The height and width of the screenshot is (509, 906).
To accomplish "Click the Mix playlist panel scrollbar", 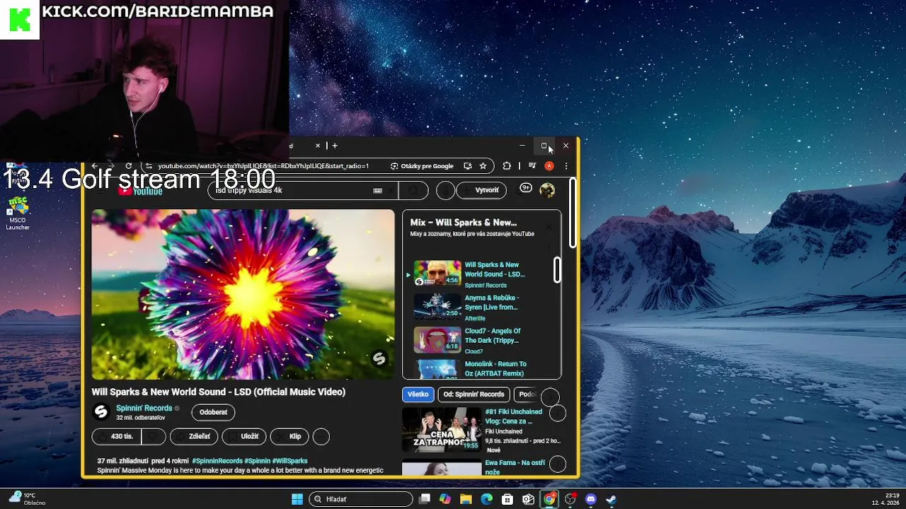I will (557, 269).
